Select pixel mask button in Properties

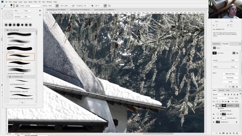click(x=234, y=53)
